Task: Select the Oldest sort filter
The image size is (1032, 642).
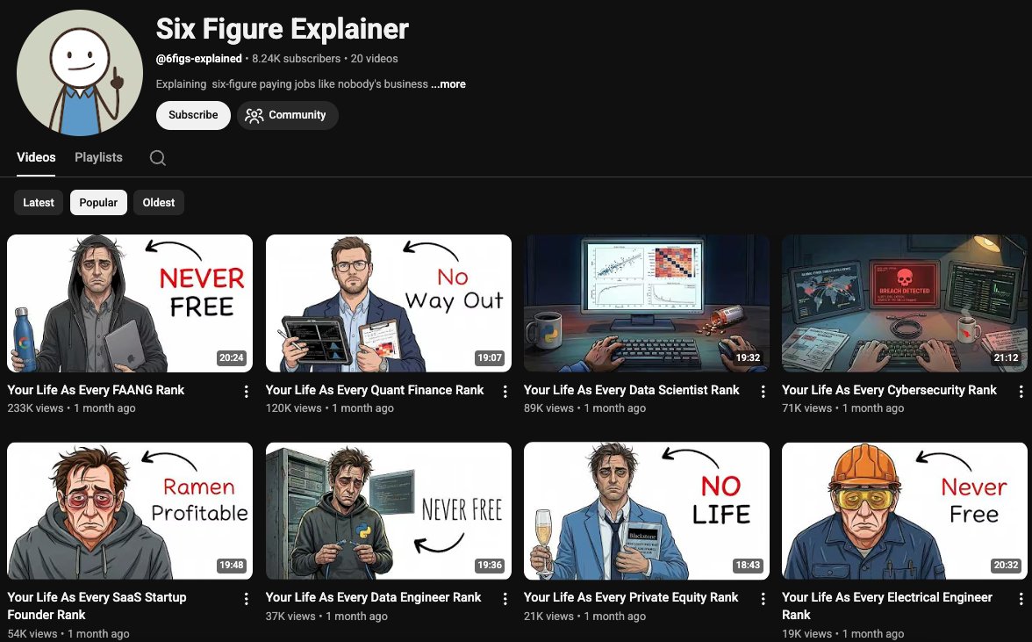Action: 159,202
